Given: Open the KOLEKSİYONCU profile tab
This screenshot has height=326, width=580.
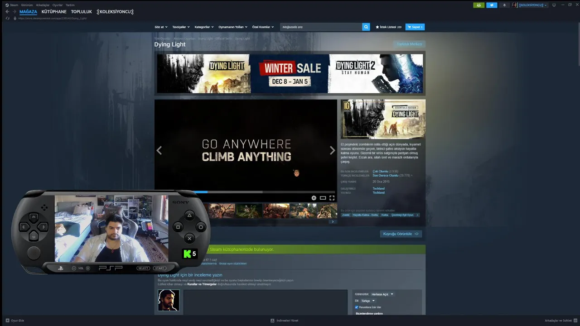Looking at the screenshot, I should pyautogui.click(x=115, y=12).
